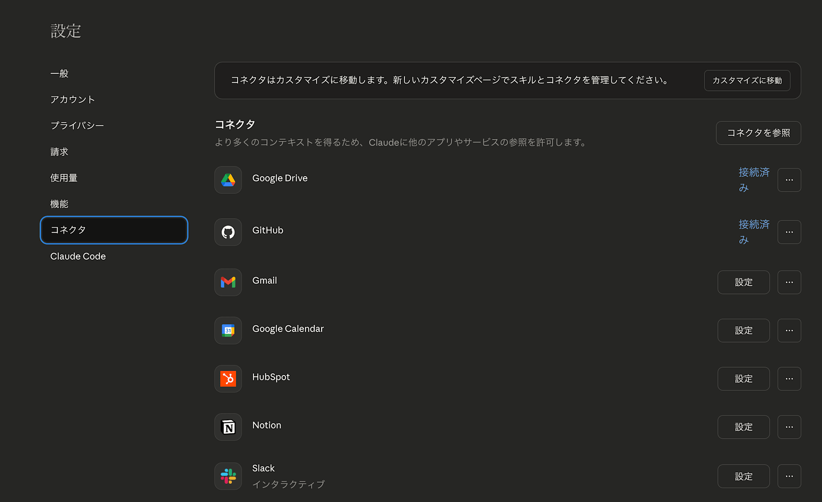Go to プライバシー settings section
This screenshot has height=502, width=822.
coord(77,125)
